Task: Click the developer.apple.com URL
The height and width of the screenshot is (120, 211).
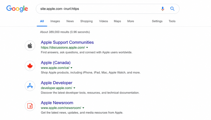Action: (x=56, y=88)
